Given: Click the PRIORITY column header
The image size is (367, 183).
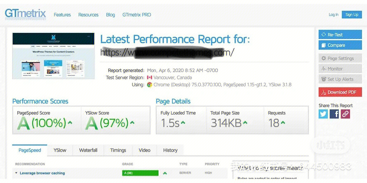Looking at the screenshot, I should pos(212,164).
